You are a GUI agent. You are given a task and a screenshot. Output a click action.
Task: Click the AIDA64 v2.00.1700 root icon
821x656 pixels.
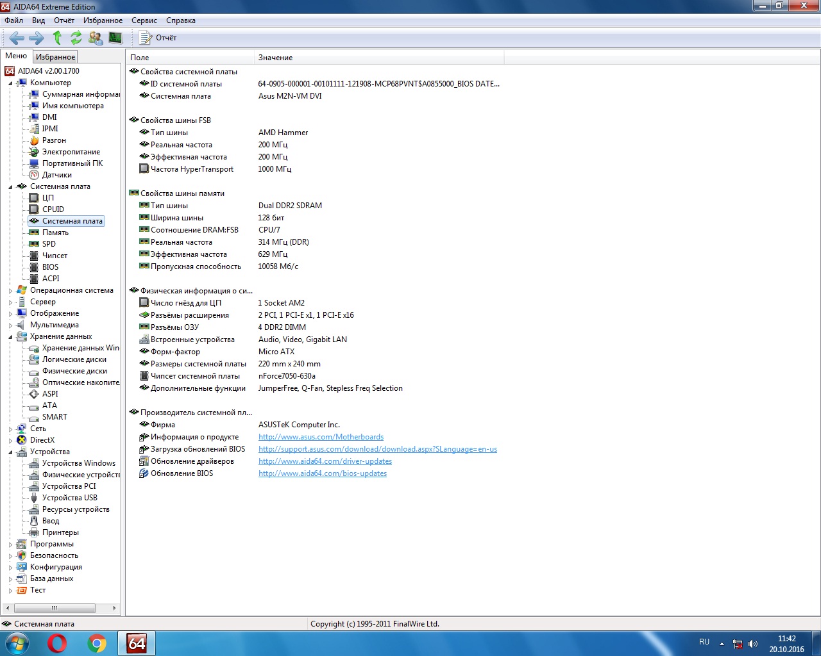tap(10, 71)
